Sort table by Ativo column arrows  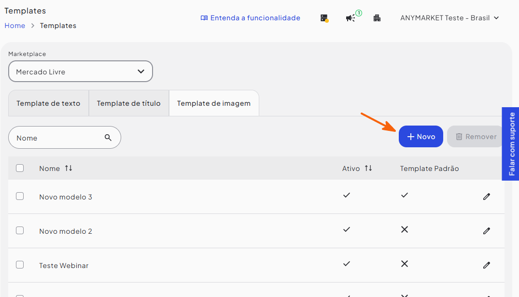tap(368, 168)
